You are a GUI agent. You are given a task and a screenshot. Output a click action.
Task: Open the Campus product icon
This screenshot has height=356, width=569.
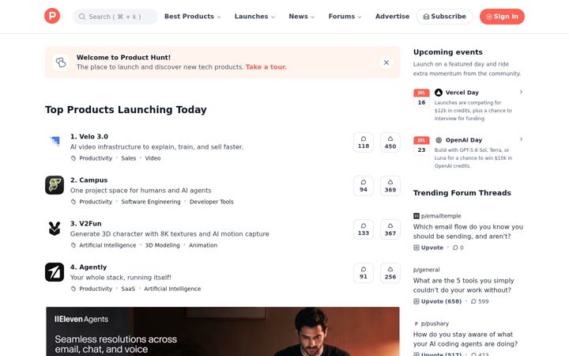click(x=55, y=185)
